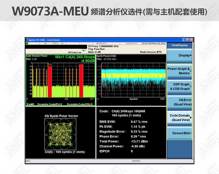Expand arrow on Code Domain softkey
The width and height of the screenshot is (219, 174).
[191, 117]
